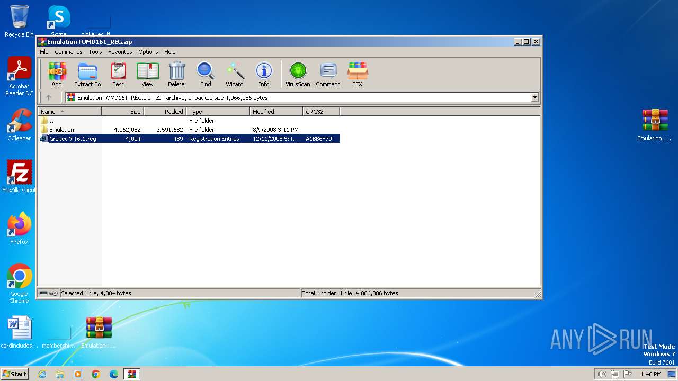
Task: Open Recycle Bin desktop icon
Action: 19,21
